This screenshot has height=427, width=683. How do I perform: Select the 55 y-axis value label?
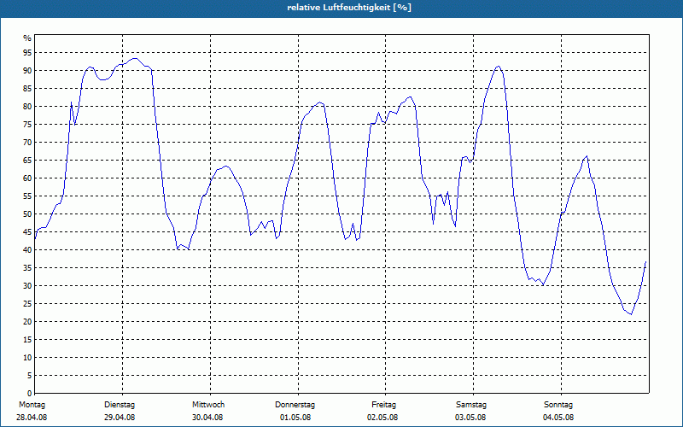[27, 196]
